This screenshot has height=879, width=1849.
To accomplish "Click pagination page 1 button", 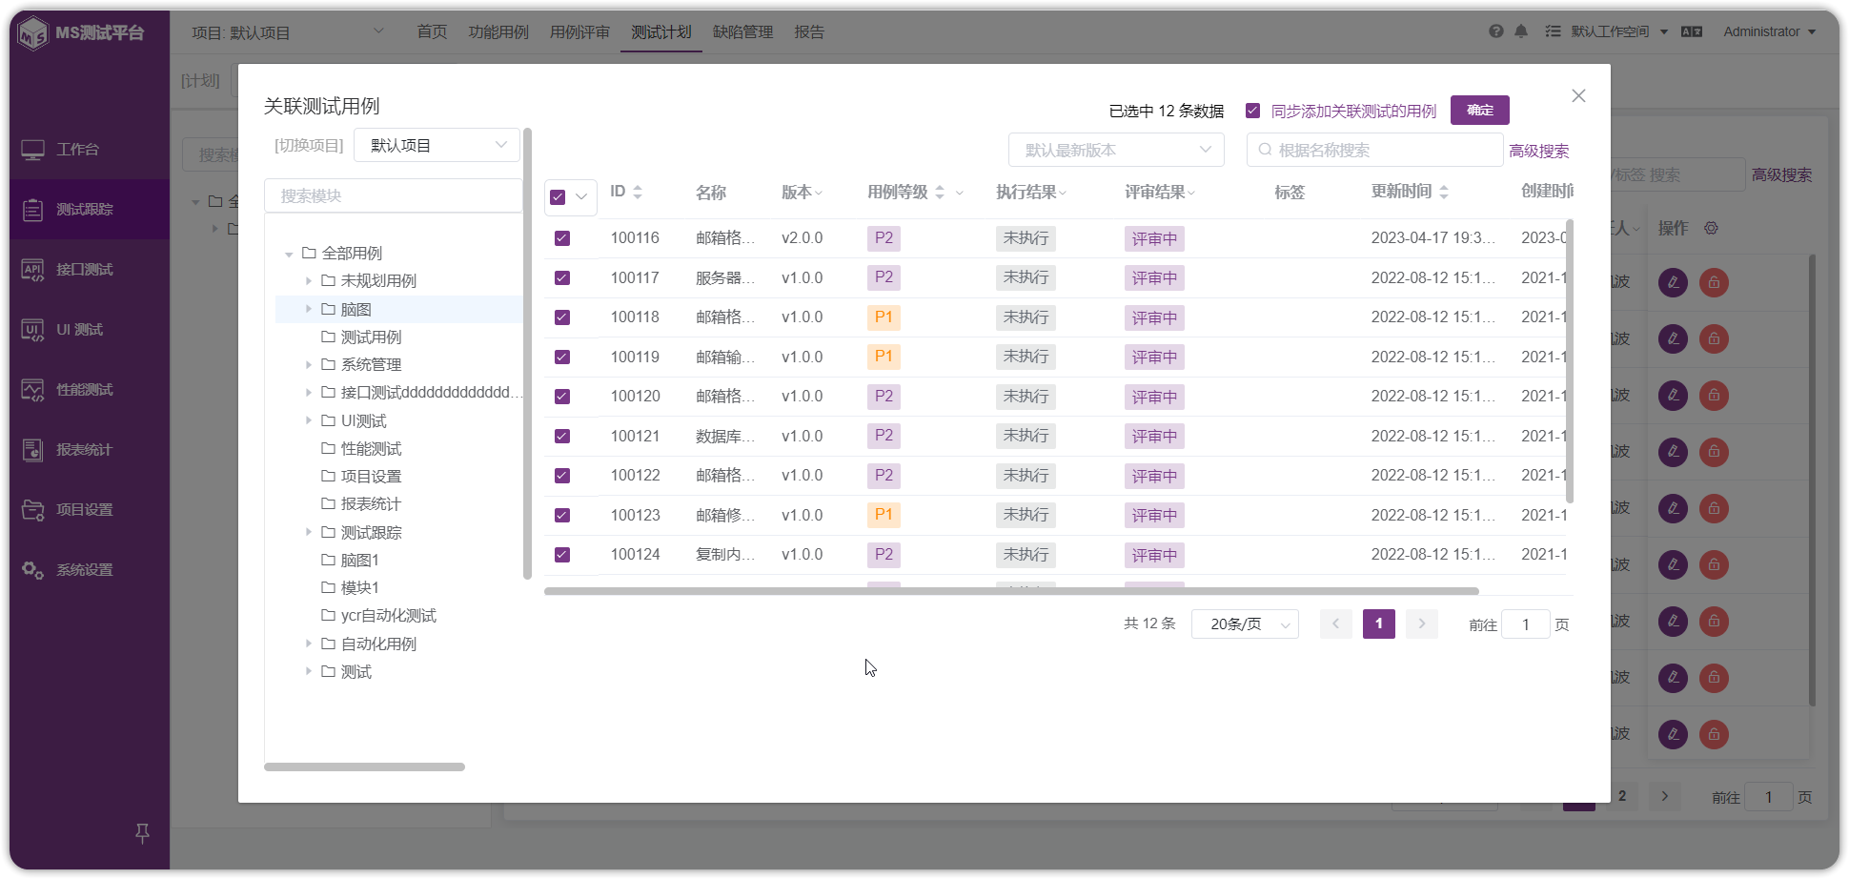I will tap(1379, 624).
